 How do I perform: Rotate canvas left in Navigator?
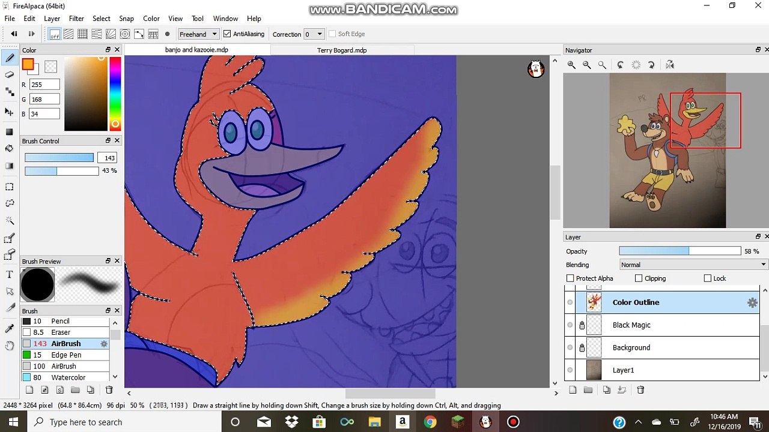tap(621, 65)
